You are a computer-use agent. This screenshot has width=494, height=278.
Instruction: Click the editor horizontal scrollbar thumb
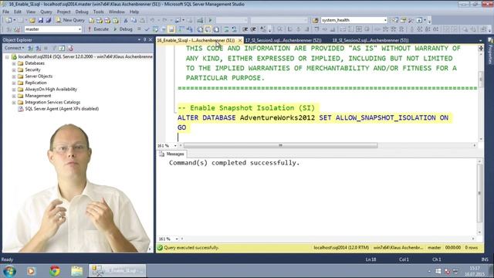point(280,145)
